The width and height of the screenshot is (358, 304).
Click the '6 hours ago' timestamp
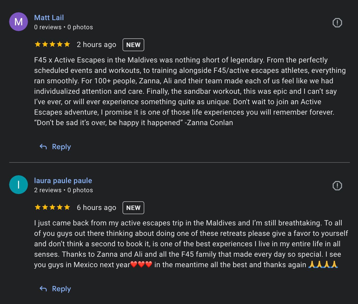tap(96, 208)
